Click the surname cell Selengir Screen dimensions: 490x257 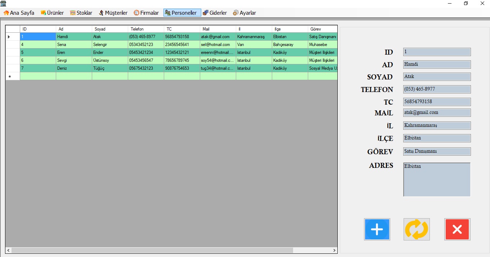pos(110,45)
